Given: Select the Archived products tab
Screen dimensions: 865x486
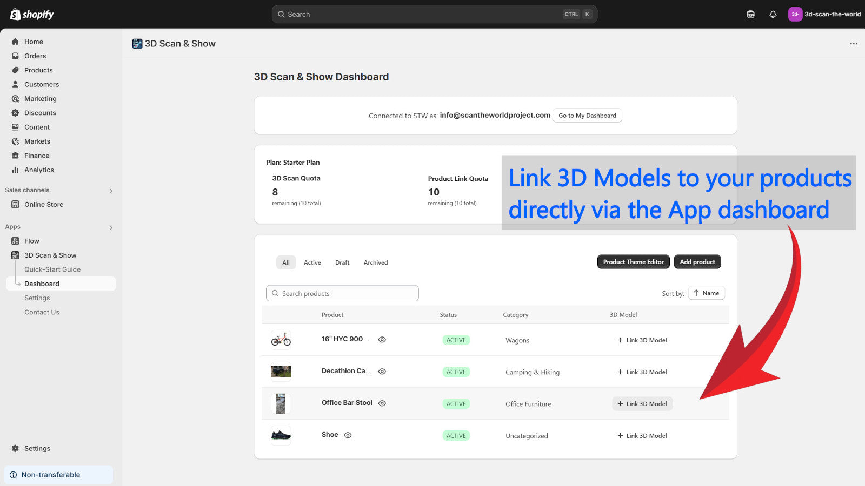Looking at the screenshot, I should point(375,262).
